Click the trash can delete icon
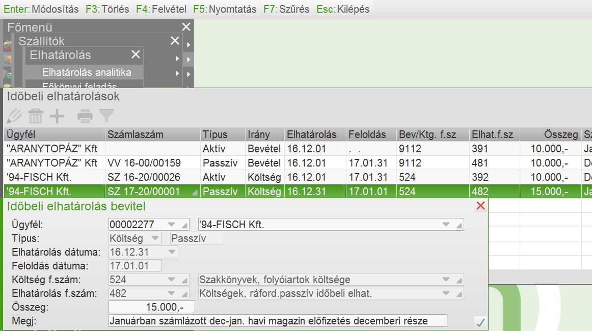 [36, 116]
